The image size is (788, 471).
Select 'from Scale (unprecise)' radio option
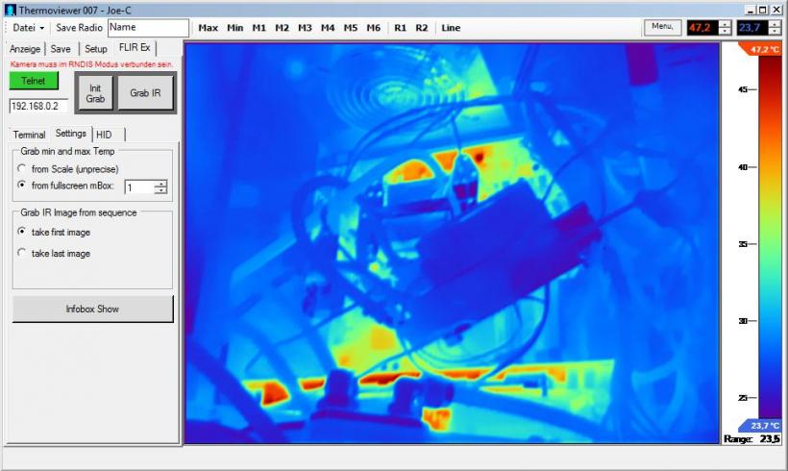point(23,169)
